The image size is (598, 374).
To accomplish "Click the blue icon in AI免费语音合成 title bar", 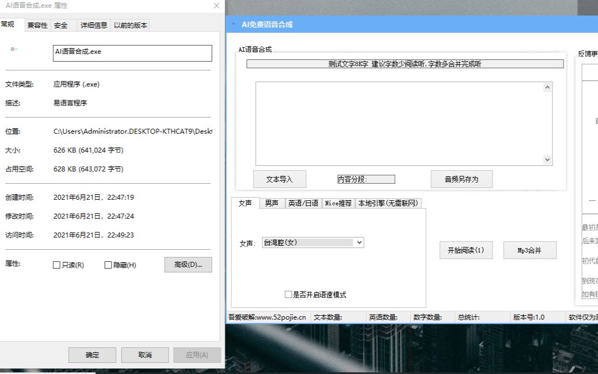I will [234, 24].
